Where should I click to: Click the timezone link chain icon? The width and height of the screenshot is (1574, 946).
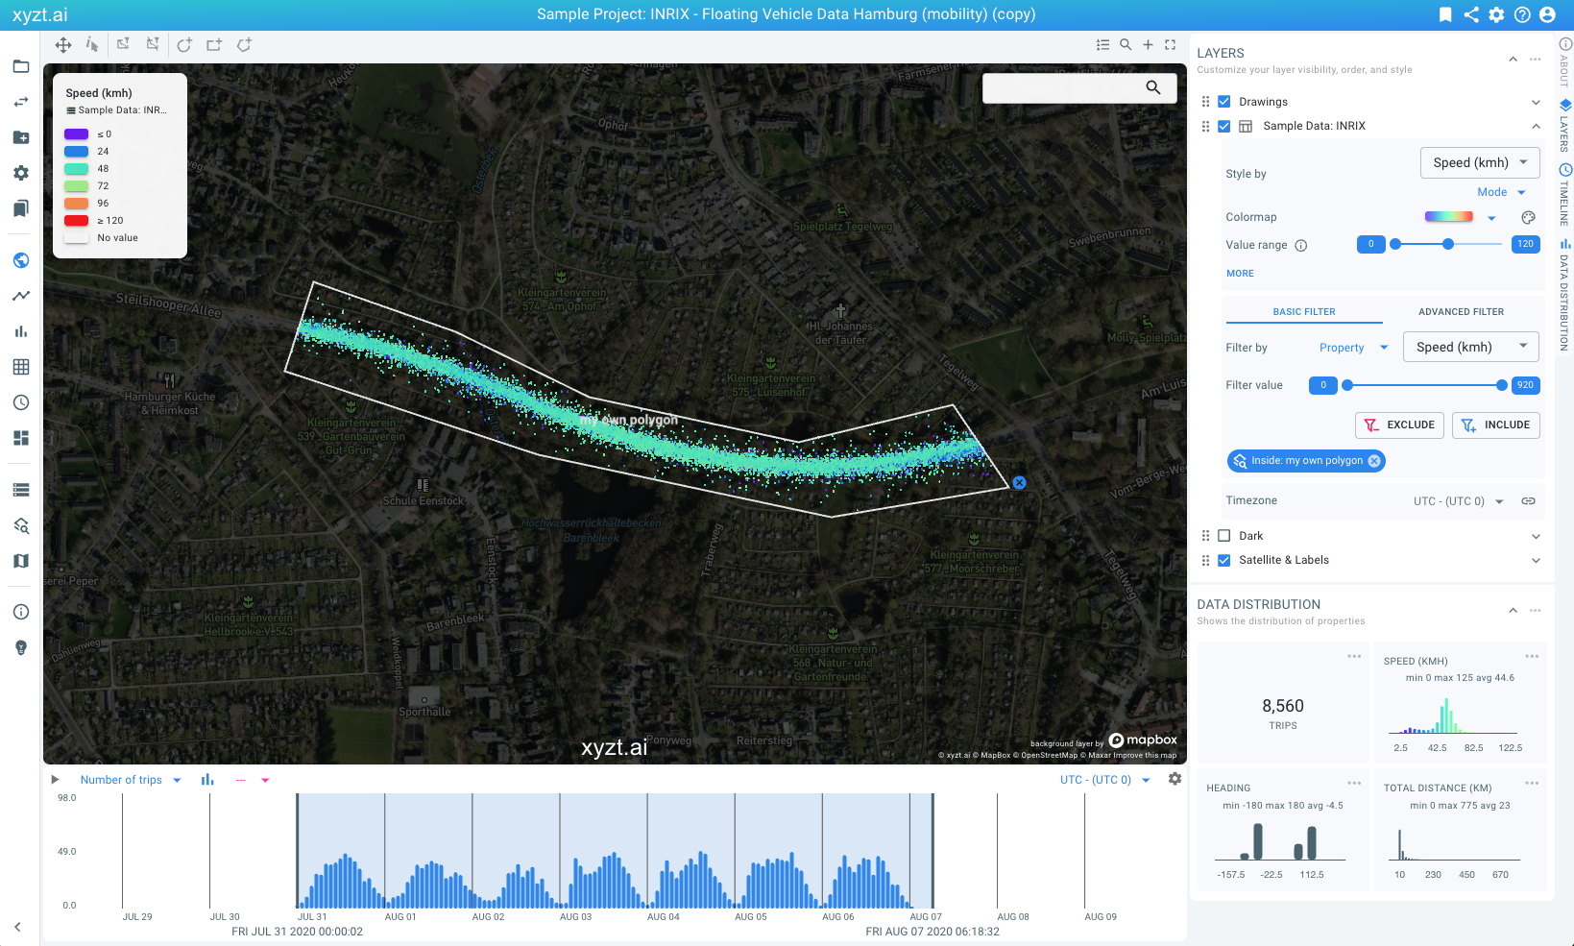[1528, 501]
